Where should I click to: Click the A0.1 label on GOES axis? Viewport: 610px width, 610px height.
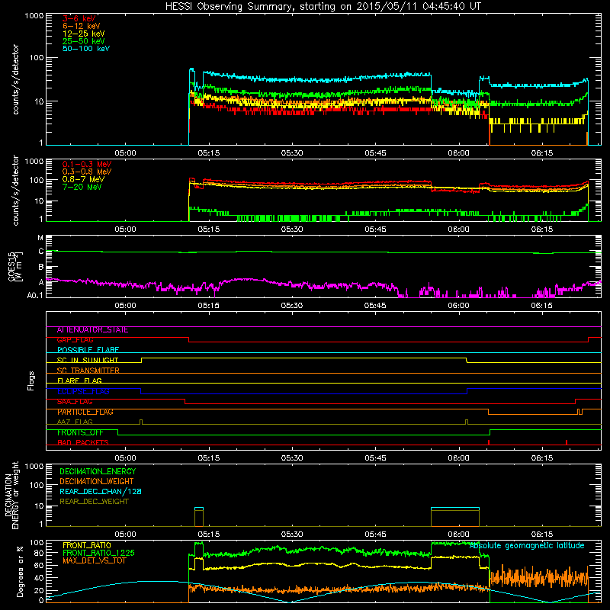[x=35, y=296]
